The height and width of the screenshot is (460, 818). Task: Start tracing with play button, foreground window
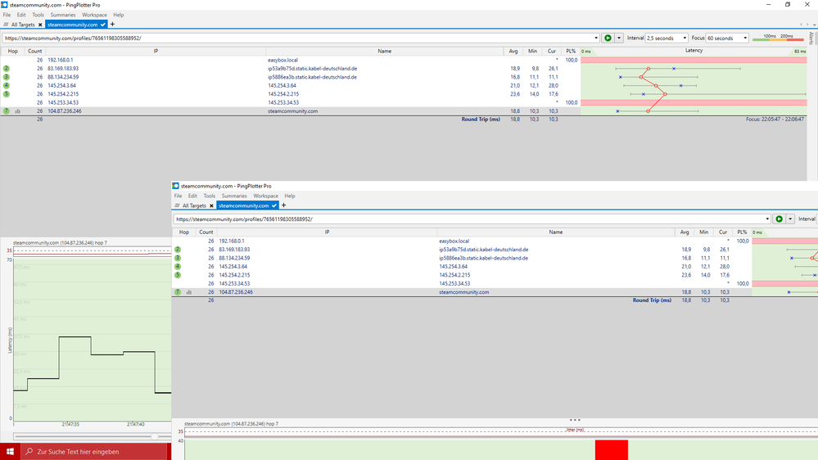point(779,219)
